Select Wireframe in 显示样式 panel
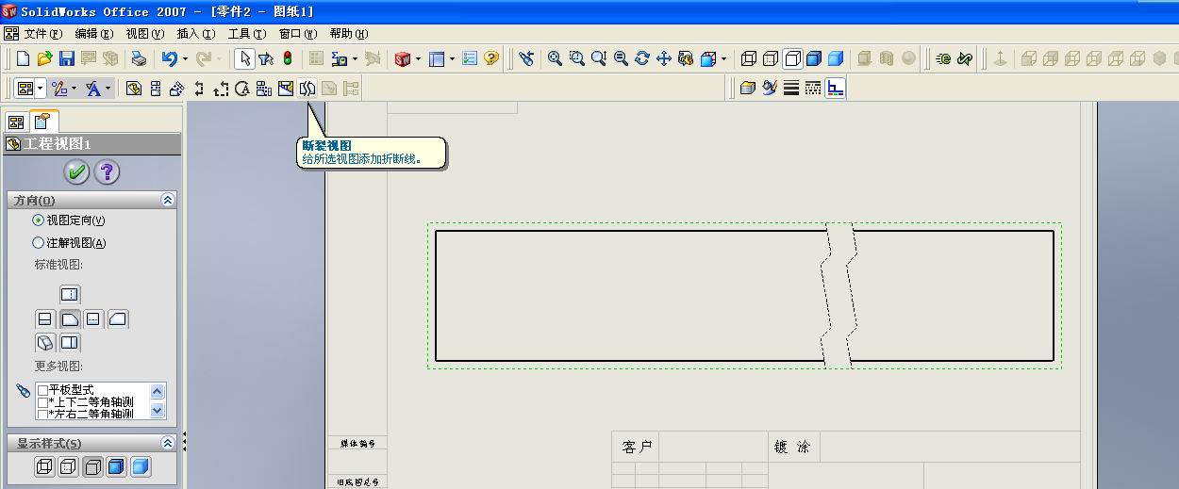The width and height of the screenshot is (1179, 489). point(45,466)
